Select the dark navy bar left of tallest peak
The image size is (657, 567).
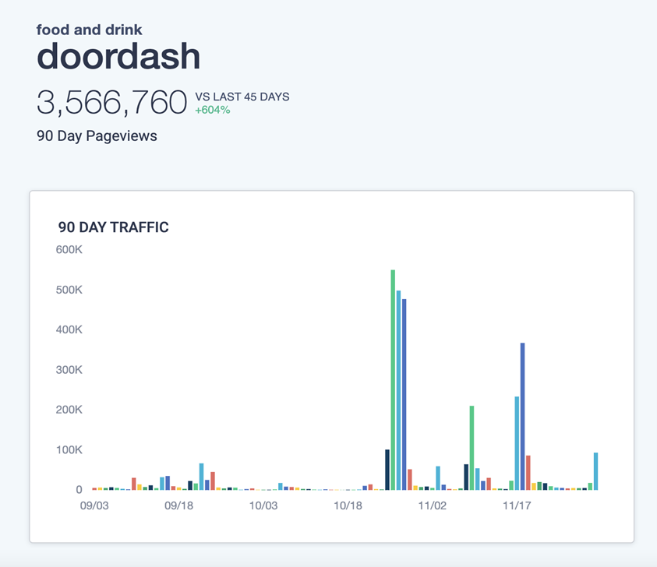[387, 470]
